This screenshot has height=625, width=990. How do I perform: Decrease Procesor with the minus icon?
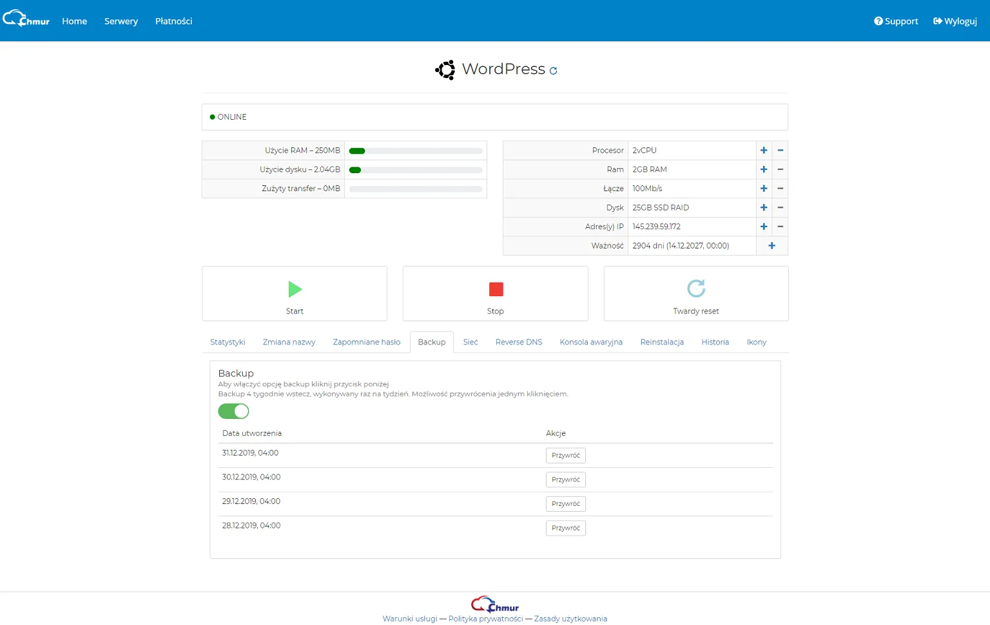pos(781,151)
